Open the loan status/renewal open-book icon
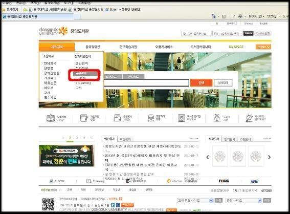290x214 pixels. coord(51,118)
